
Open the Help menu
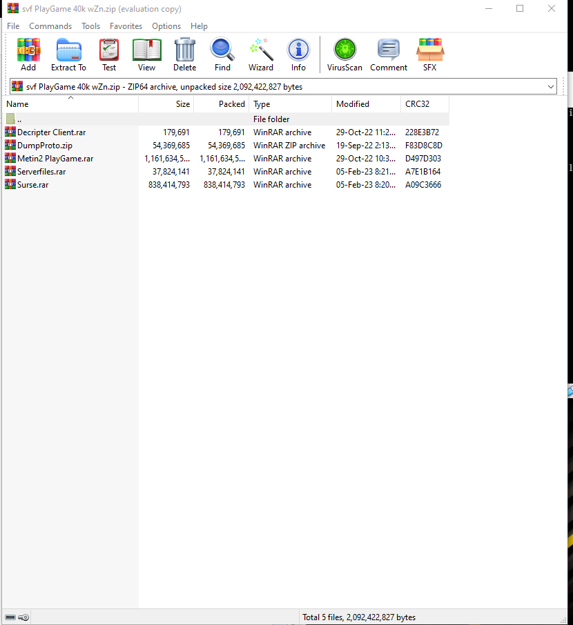point(199,26)
